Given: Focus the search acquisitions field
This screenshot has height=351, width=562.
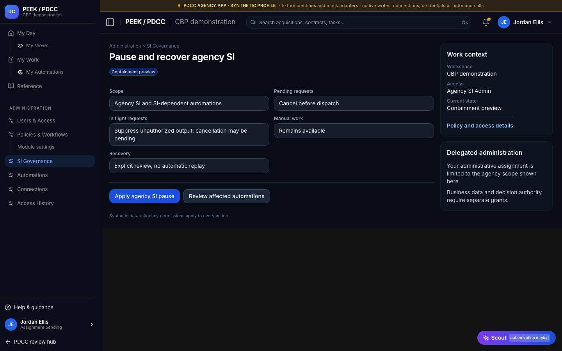Looking at the screenshot, I should point(358,22).
